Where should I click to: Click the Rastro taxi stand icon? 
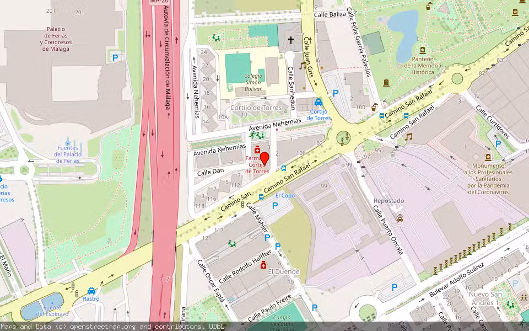tap(91, 290)
